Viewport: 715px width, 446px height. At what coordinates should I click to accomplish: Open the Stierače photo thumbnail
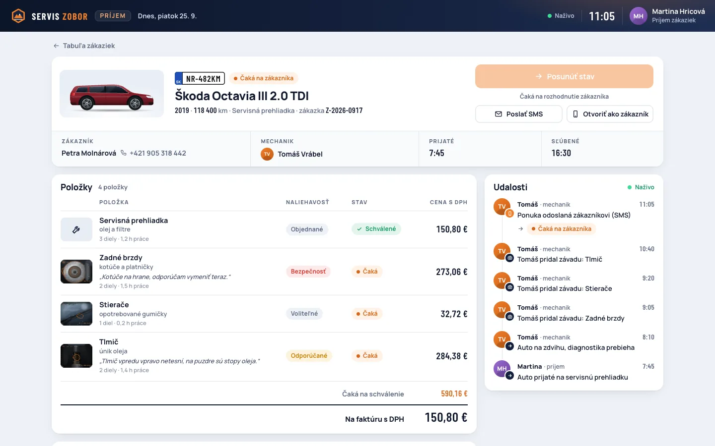[76, 314]
